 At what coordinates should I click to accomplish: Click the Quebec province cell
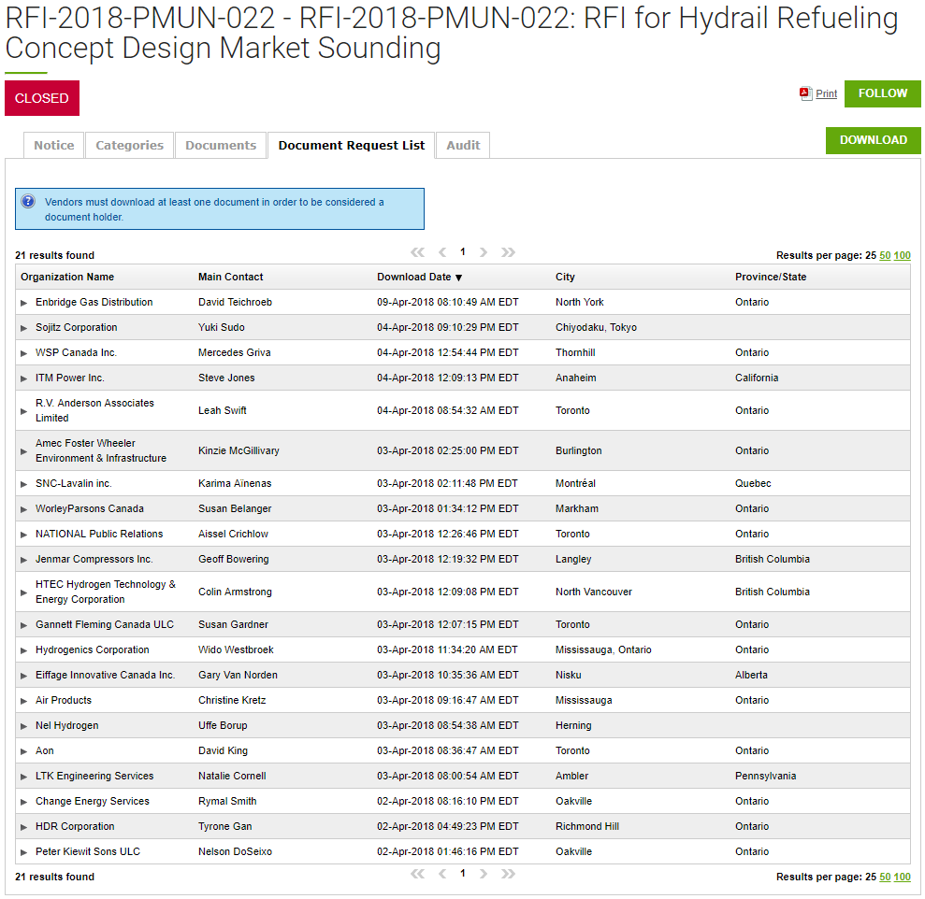click(x=753, y=483)
